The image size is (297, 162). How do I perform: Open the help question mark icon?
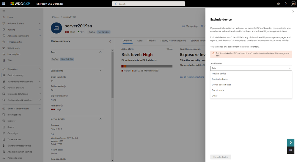pyautogui.click(x=286, y=4)
